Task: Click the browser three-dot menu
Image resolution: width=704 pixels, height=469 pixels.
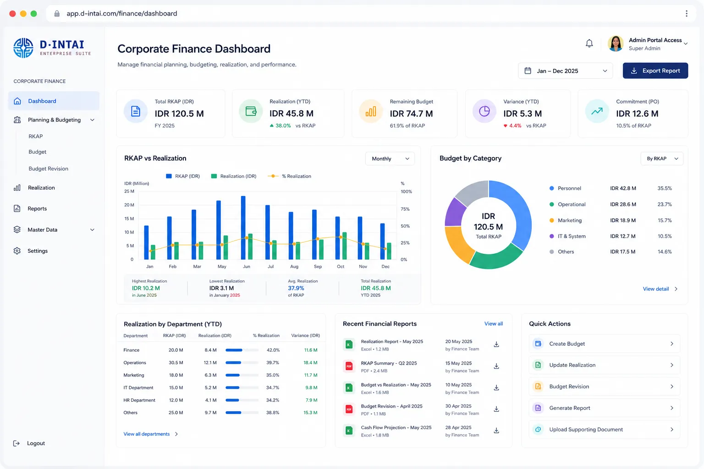Action: point(687,14)
